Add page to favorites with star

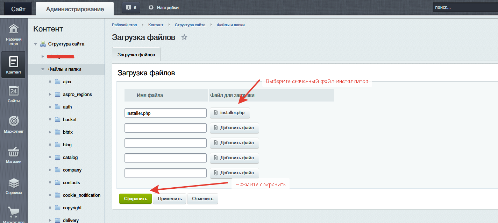[x=184, y=37]
